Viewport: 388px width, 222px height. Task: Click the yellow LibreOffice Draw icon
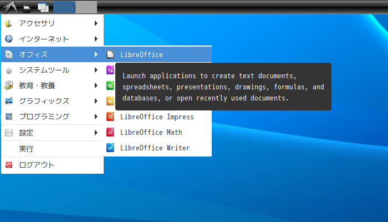[110, 101]
